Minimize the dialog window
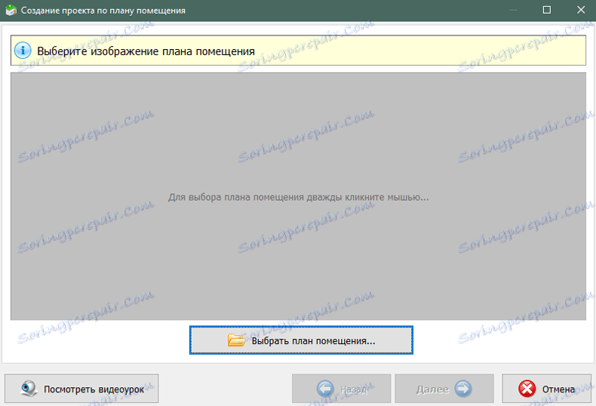Viewport: 596px width, 406px height. tap(513, 10)
